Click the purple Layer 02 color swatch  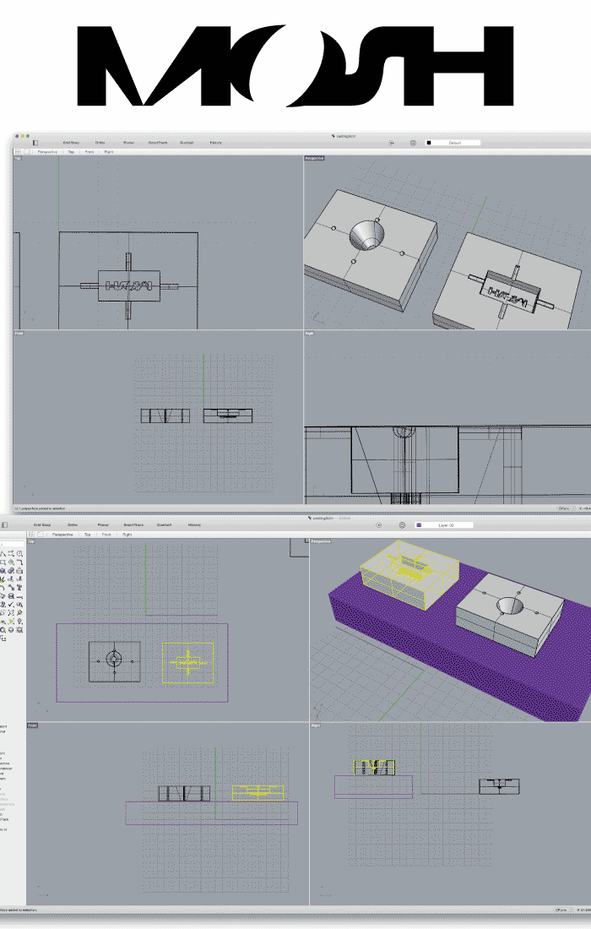pyautogui.click(x=419, y=525)
